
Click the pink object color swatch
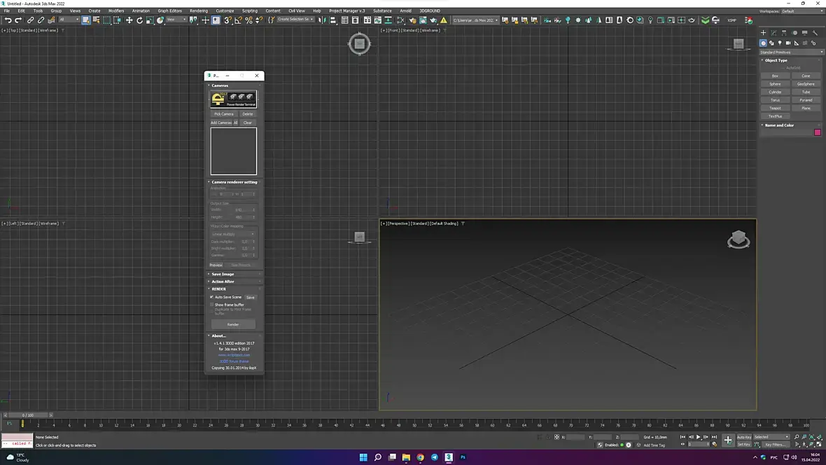[817, 132]
